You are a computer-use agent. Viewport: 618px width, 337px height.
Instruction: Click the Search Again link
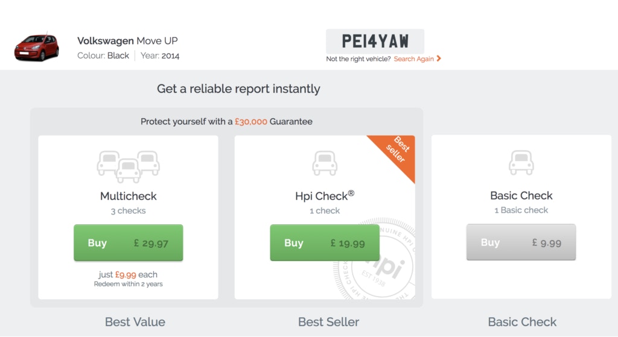414,59
